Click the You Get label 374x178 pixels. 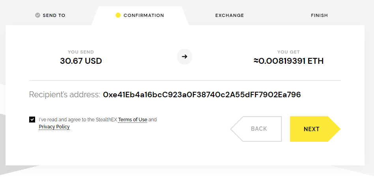289,52
